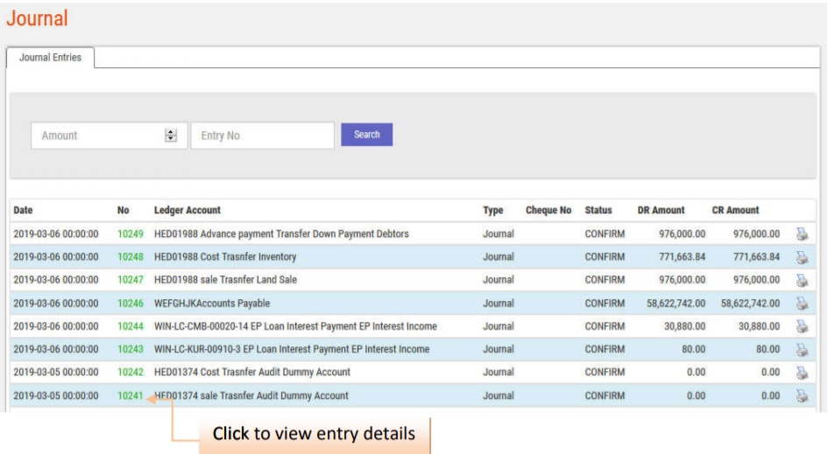Viewport: 828px width, 454px height.
Task: Focus the Amount input field
Action: pyautogui.click(x=96, y=136)
